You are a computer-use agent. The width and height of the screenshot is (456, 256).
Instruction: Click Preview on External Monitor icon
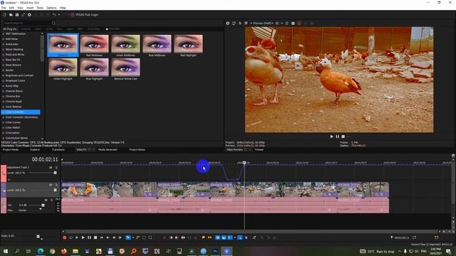234,23
